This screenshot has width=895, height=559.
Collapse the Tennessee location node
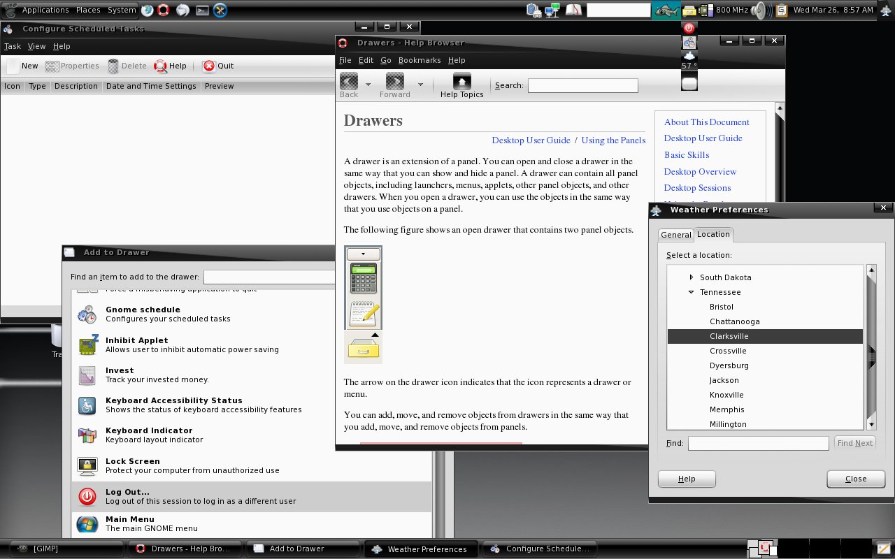(x=692, y=292)
